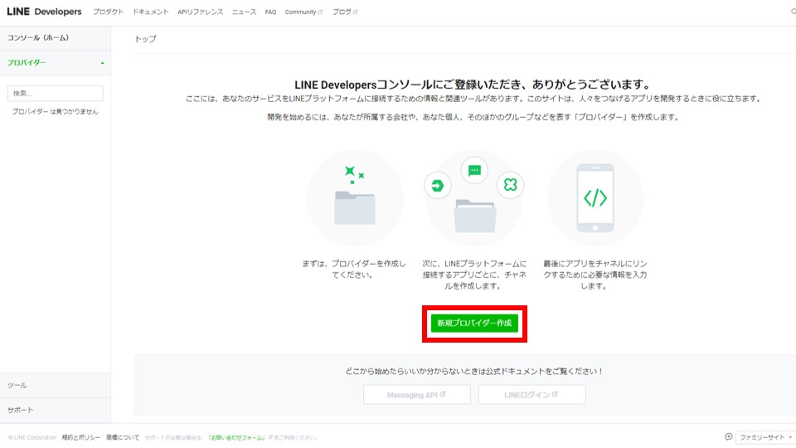796x448 pixels.
Task: Go to APIリファレンス
Action: pos(200,12)
